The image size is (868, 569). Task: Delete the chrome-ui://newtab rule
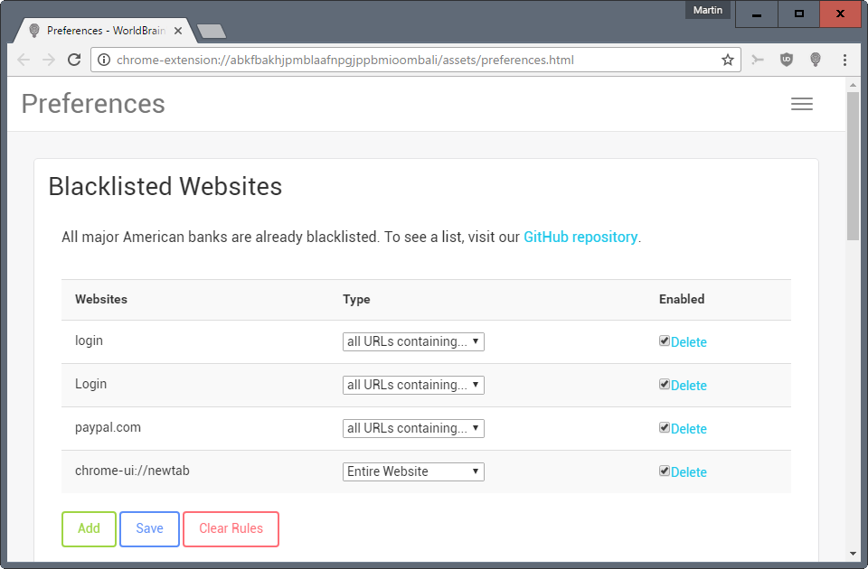coord(689,472)
